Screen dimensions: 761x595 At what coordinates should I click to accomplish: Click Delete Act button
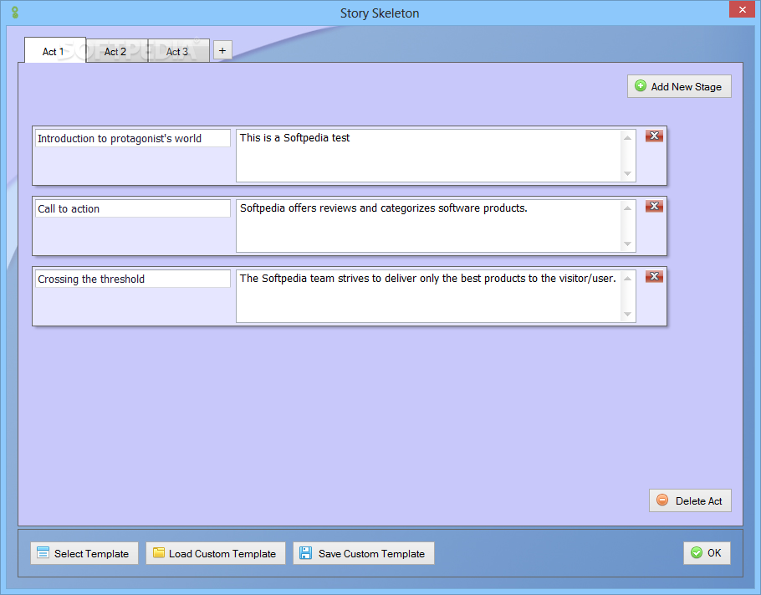(x=690, y=500)
